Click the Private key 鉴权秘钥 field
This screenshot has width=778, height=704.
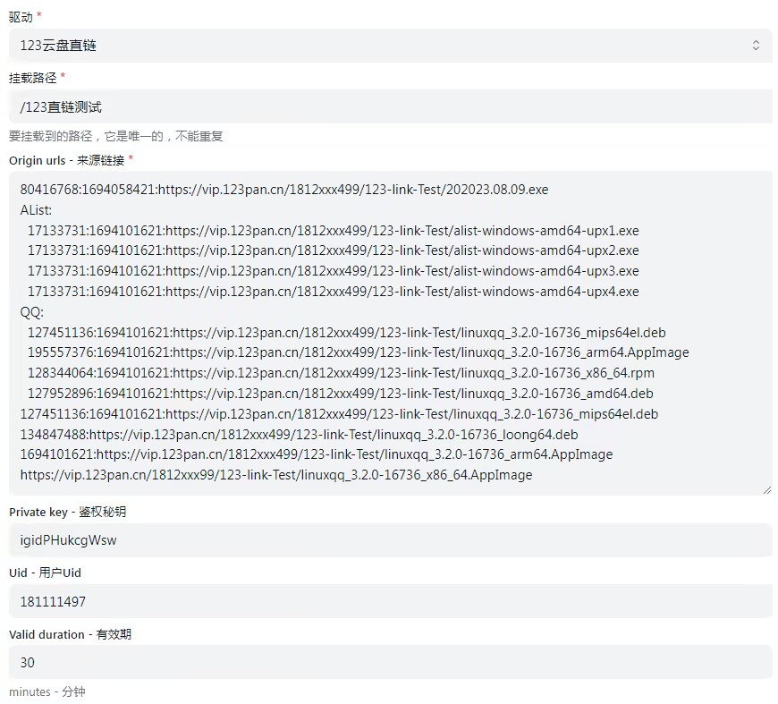389,540
